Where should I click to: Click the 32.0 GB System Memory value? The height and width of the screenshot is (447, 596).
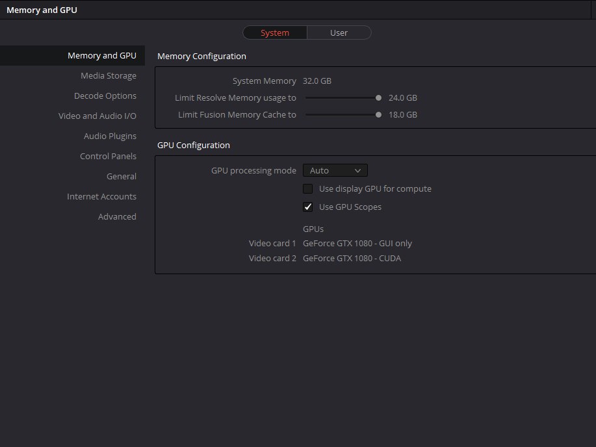click(x=317, y=81)
